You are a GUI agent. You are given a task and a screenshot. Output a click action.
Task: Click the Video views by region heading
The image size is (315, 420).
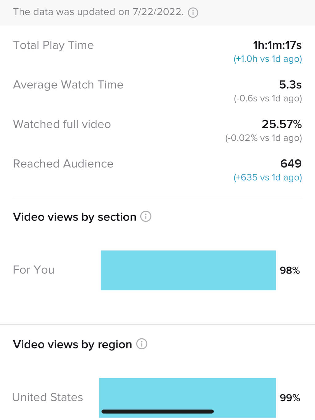point(72,344)
